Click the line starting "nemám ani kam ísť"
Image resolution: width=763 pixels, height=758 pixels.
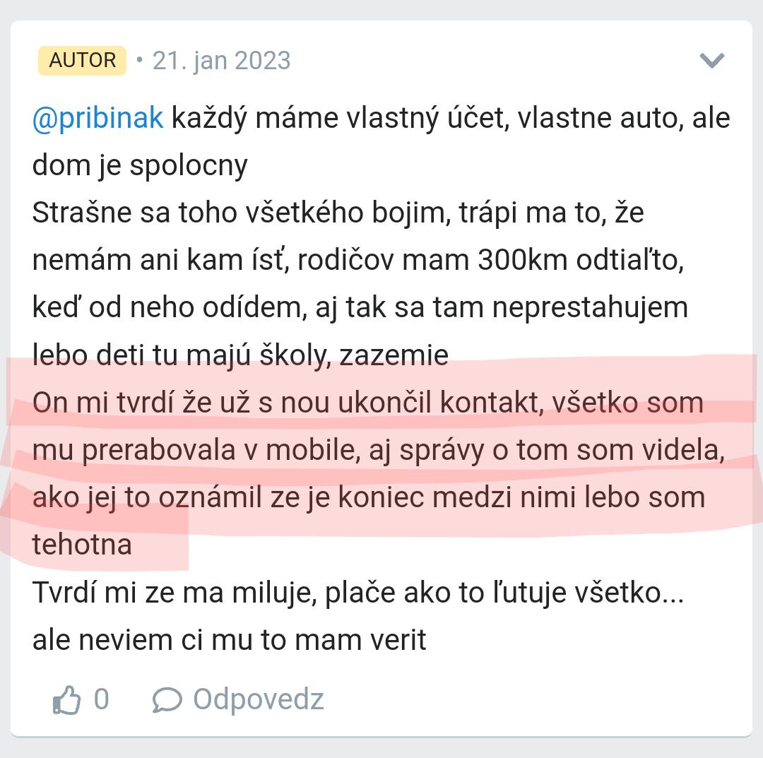pos(357,260)
